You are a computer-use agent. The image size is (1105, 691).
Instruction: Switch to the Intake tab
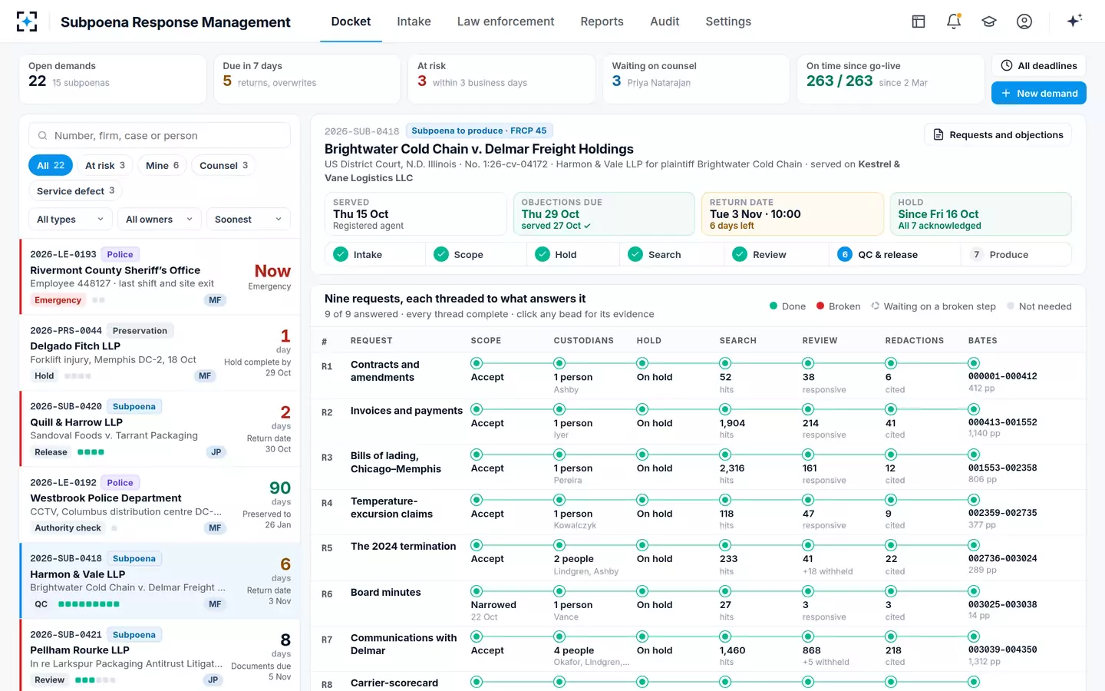[414, 21]
